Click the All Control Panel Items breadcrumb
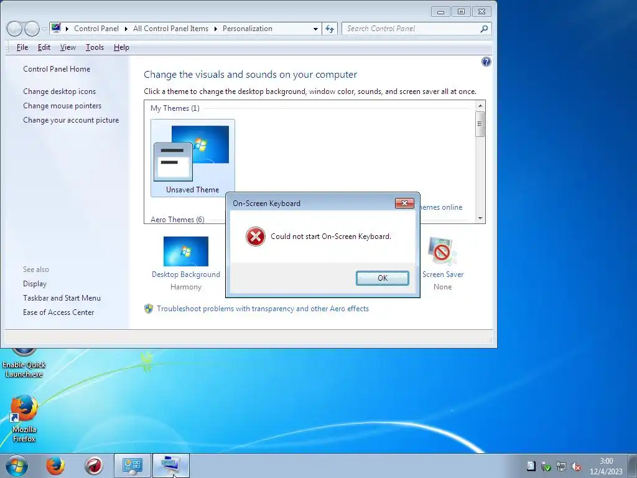Screen dimensions: 637x478 pyautogui.click(x=170, y=29)
